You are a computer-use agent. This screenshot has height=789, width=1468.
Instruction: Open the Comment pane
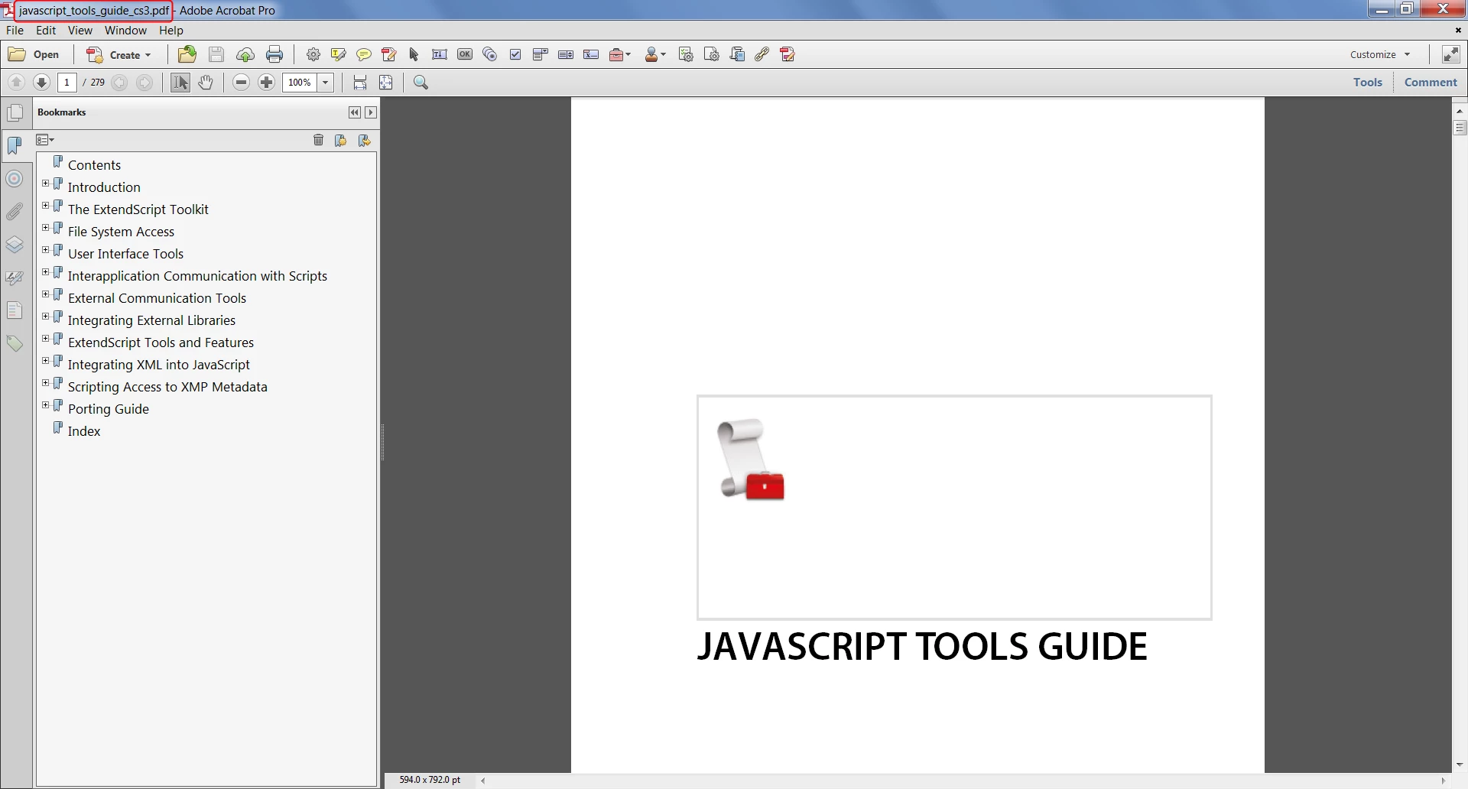(x=1431, y=83)
